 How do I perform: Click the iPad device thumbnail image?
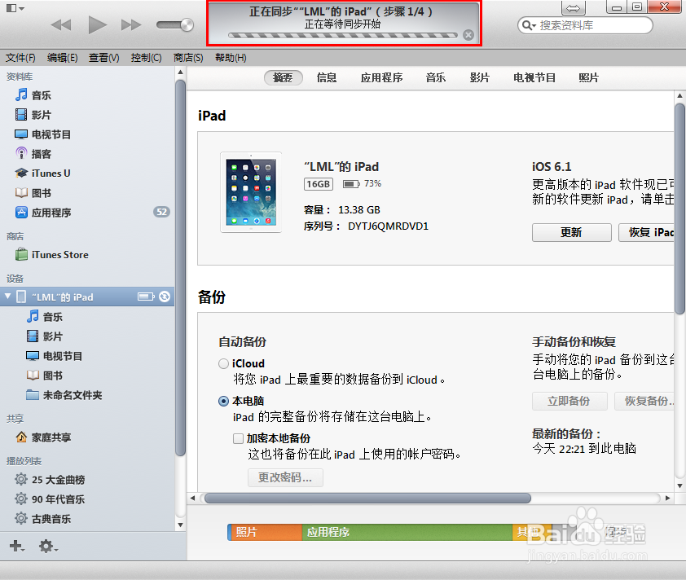coord(251,192)
